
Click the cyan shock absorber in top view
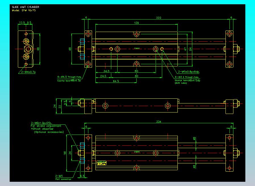point(82,49)
